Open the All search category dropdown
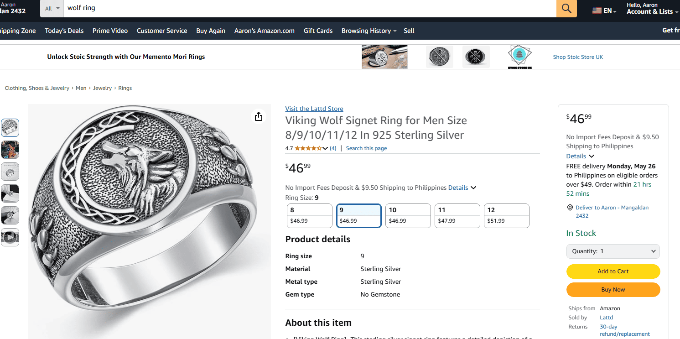680x339 pixels. [52, 9]
